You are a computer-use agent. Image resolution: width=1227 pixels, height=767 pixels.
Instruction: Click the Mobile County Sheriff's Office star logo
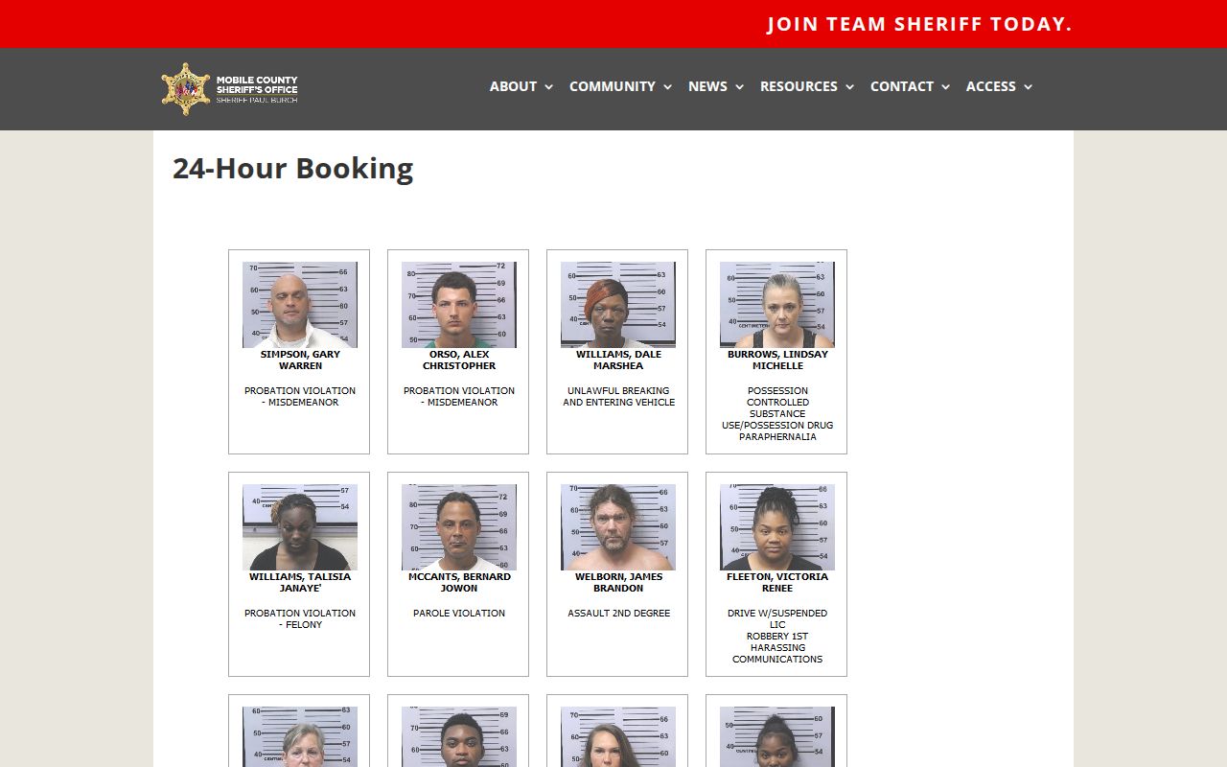click(x=186, y=89)
